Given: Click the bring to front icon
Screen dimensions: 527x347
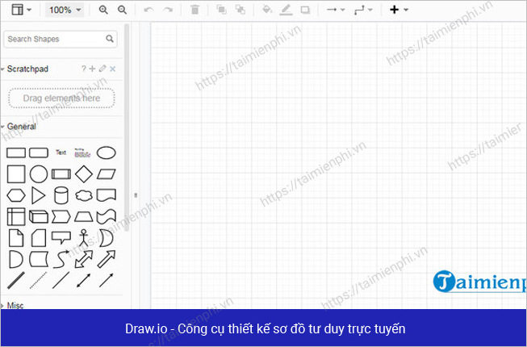Looking at the screenshot, I should (x=221, y=10).
